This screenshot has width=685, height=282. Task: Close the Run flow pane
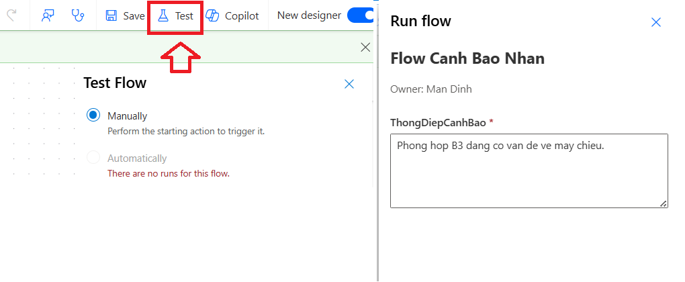pos(656,22)
